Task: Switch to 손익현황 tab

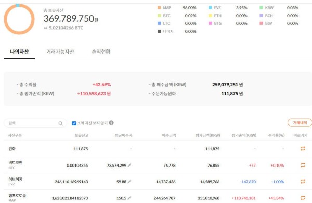Action: pos(101,52)
